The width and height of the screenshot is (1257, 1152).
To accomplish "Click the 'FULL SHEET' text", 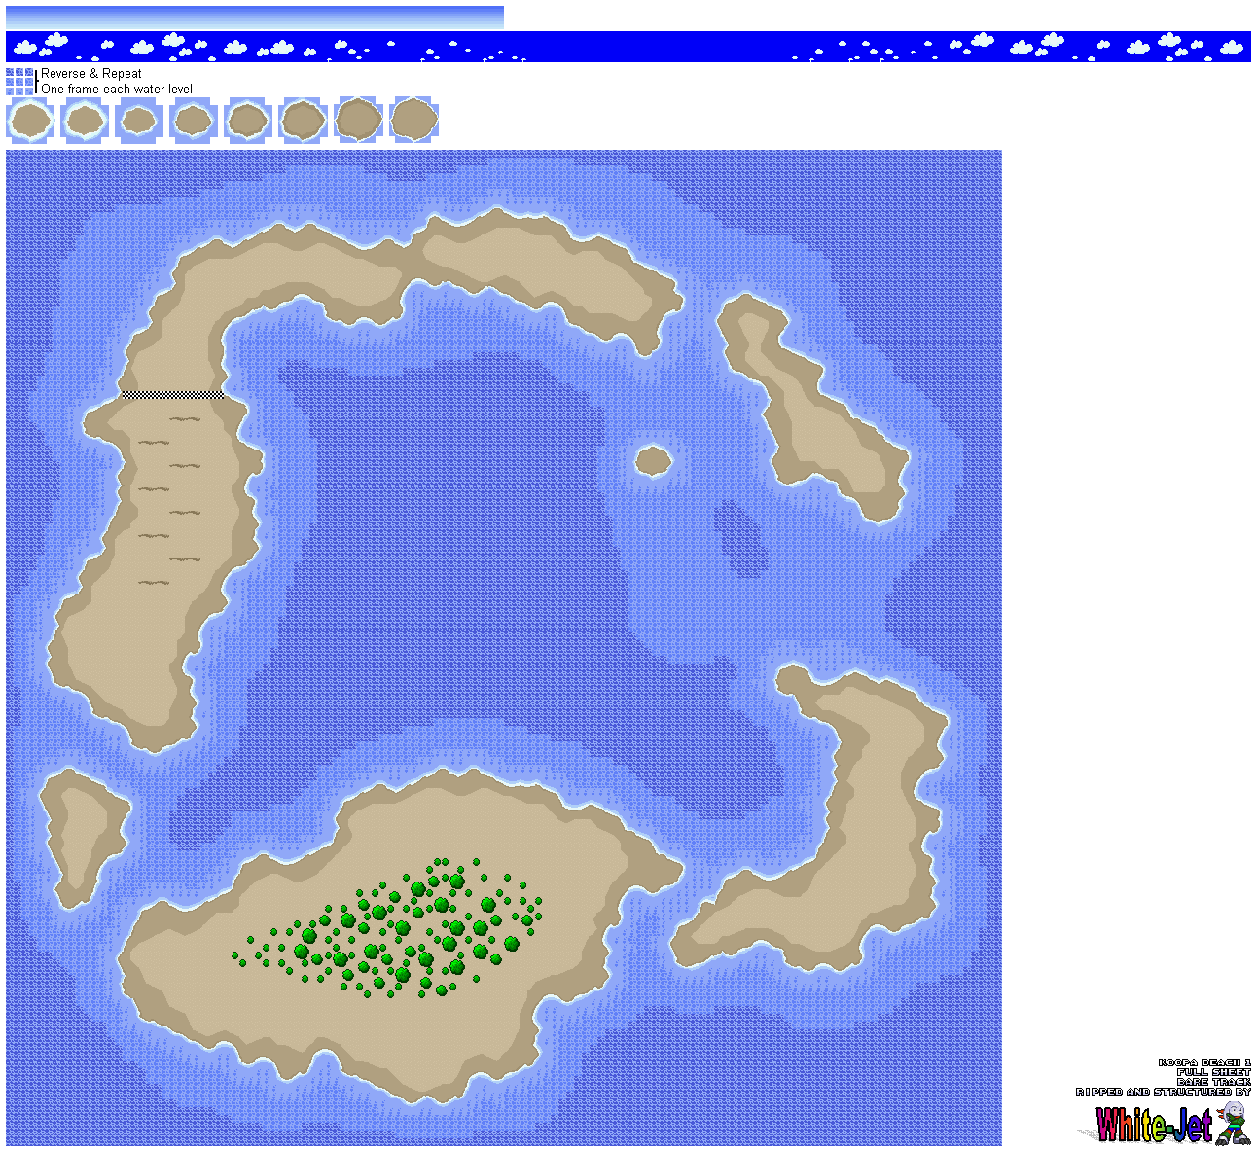I will coord(1213,1072).
